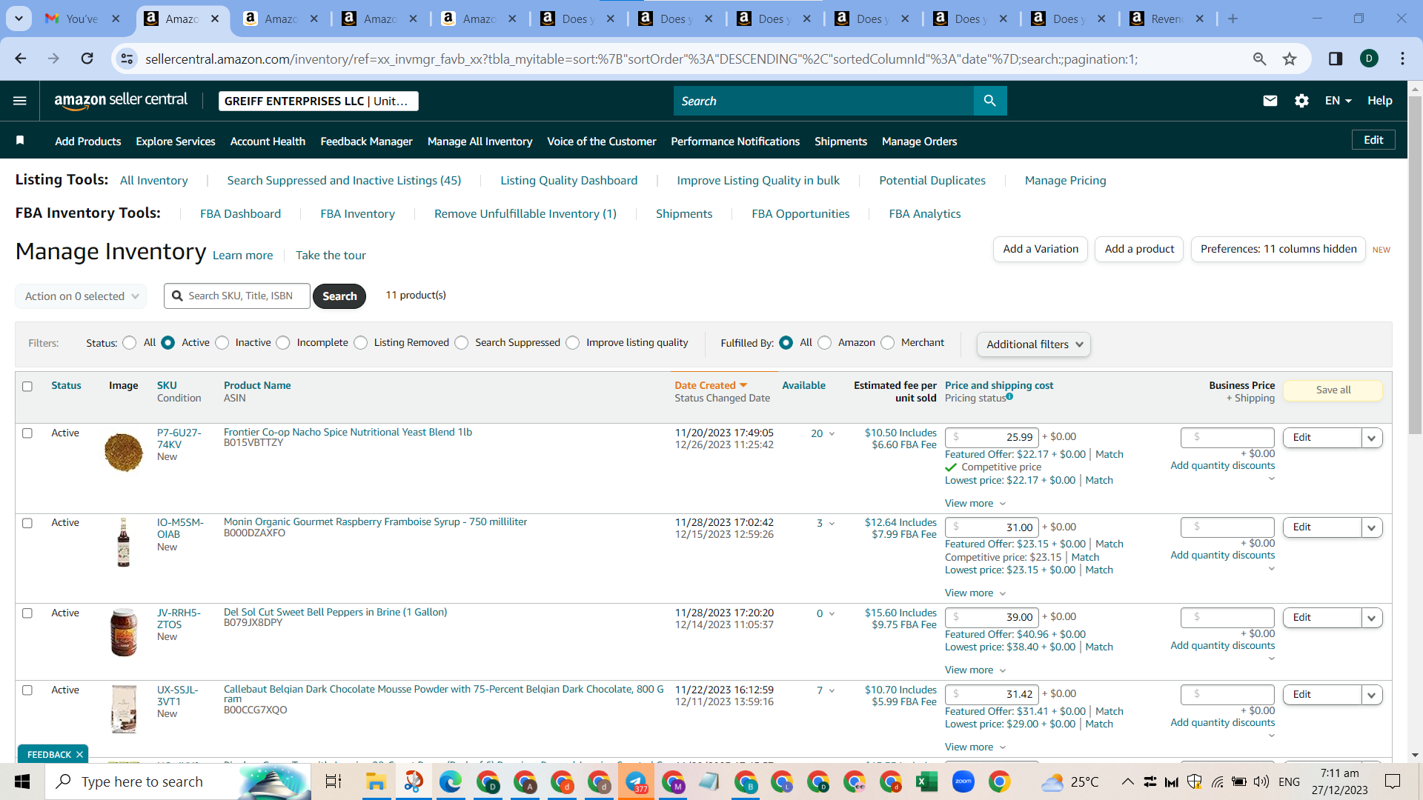Select the Listing Removed status filter
Viewport: 1423px width, 800px height.
[x=361, y=343]
